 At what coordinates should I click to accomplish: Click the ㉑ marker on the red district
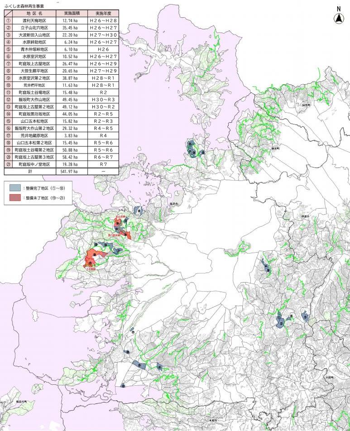tap(91, 263)
